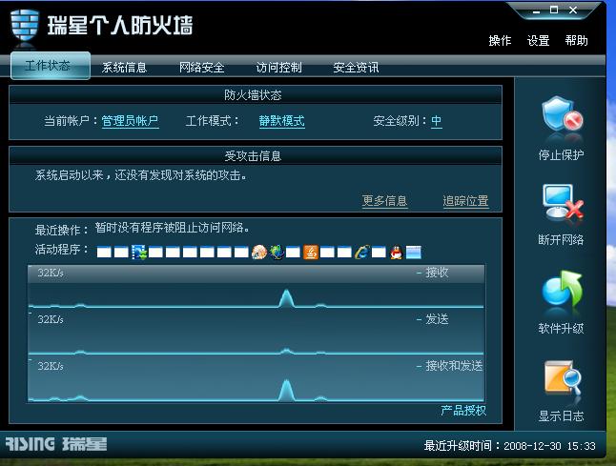Click the 断开网络 monitor icon
Image resolution: width=616 pixels, height=466 pixels.
[563, 202]
